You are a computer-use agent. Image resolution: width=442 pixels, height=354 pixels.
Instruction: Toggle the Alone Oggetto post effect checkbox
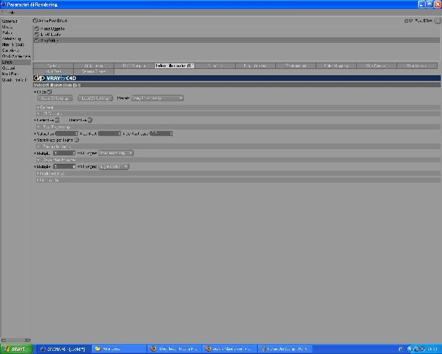coord(37,29)
